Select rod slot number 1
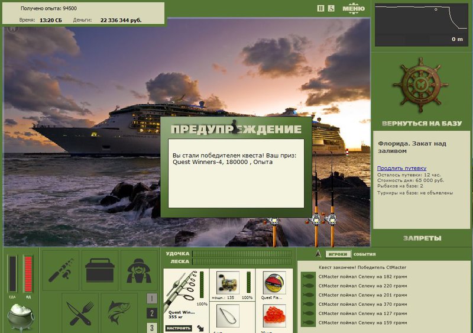The image size is (473, 333). (x=152, y=299)
